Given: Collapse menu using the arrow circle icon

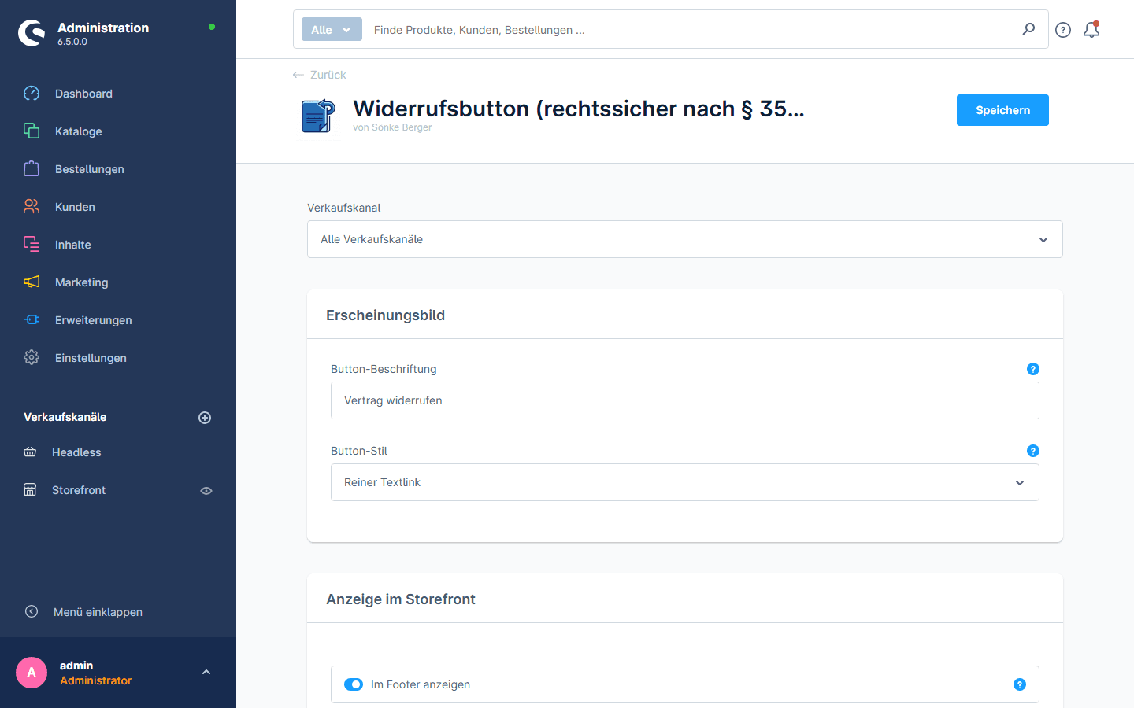Looking at the screenshot, I should click(31, 611).
